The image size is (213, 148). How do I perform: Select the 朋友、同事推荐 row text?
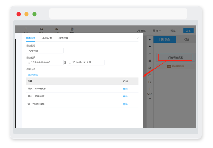pos(36,96)
